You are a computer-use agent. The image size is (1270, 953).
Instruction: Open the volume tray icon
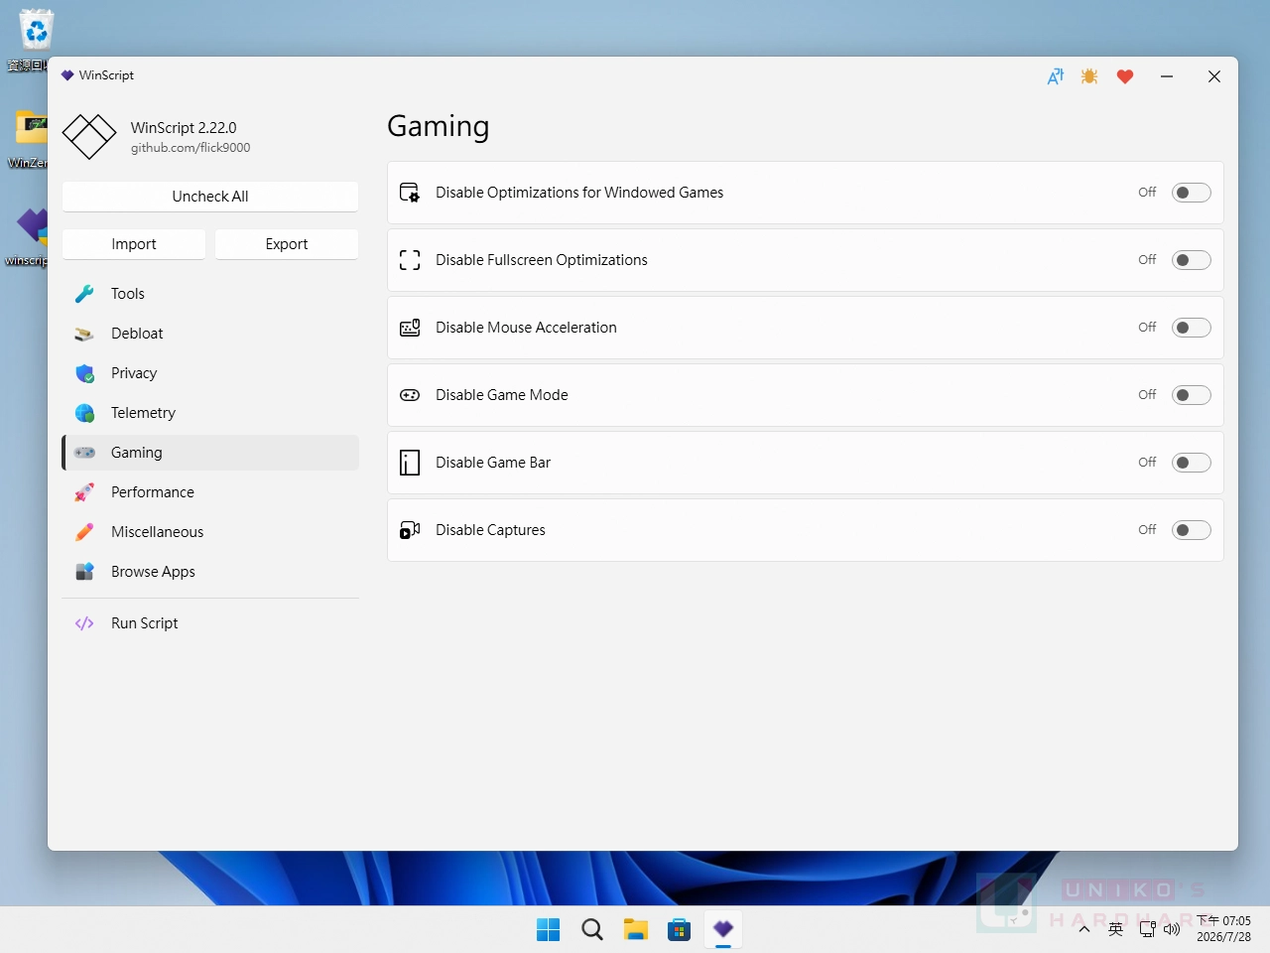pyautogui.click(x=1172, y=929)
